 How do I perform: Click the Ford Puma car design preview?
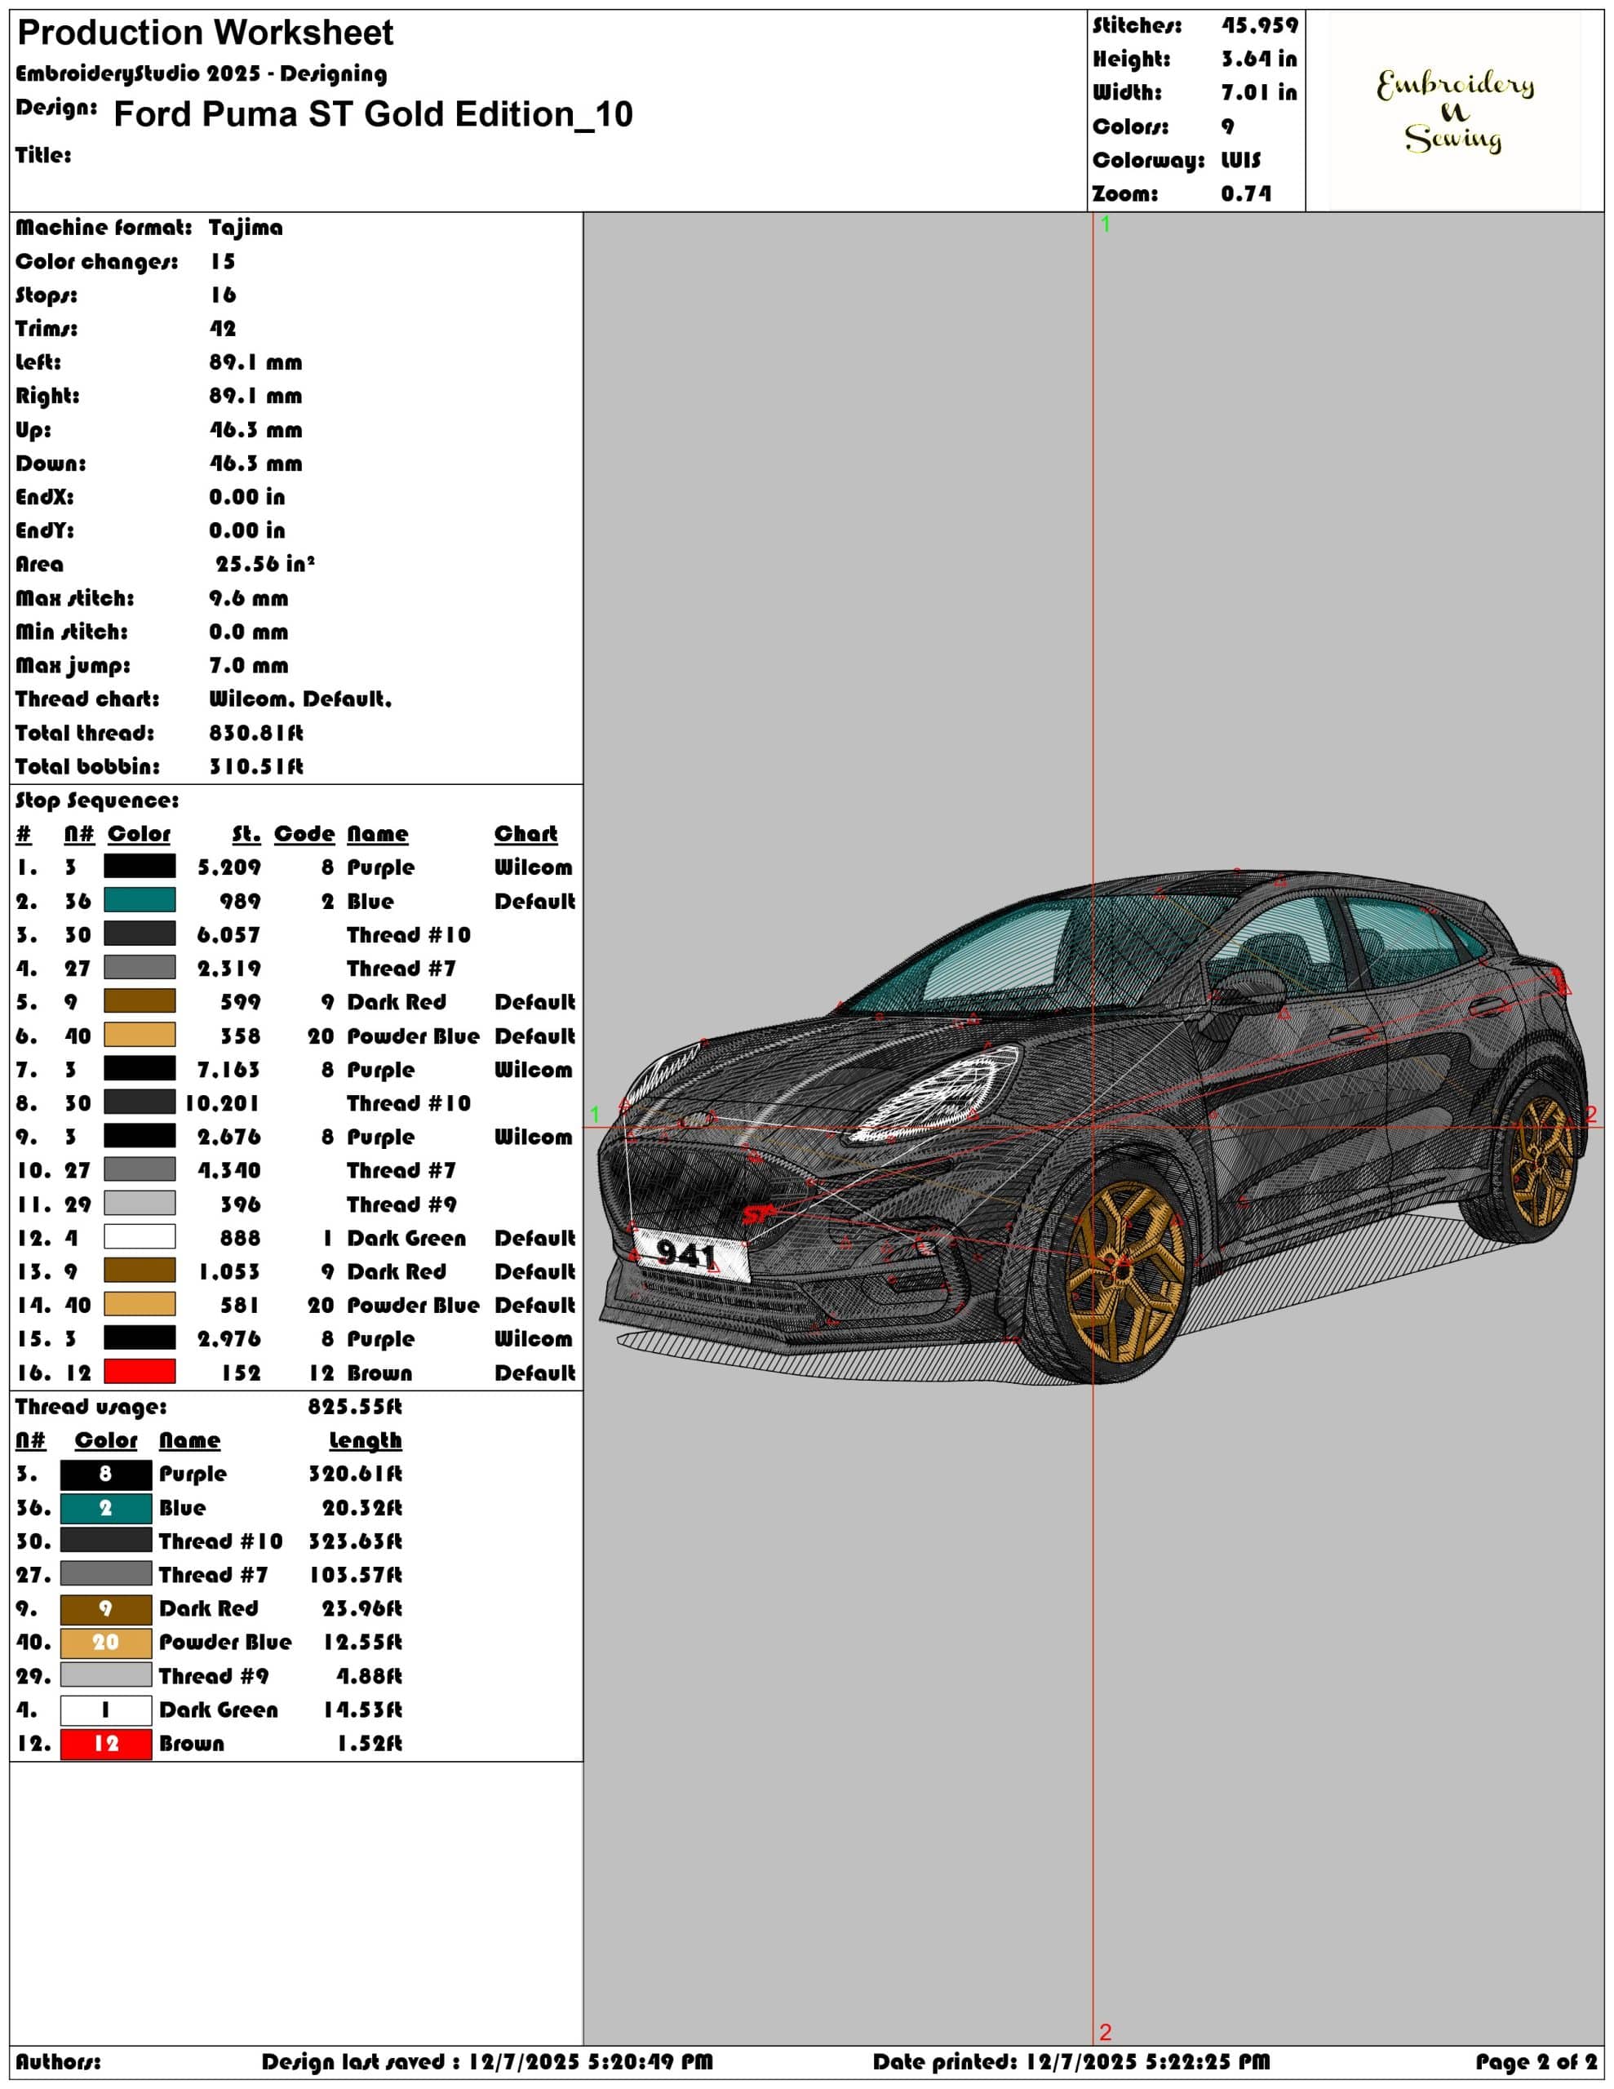1093,1128
